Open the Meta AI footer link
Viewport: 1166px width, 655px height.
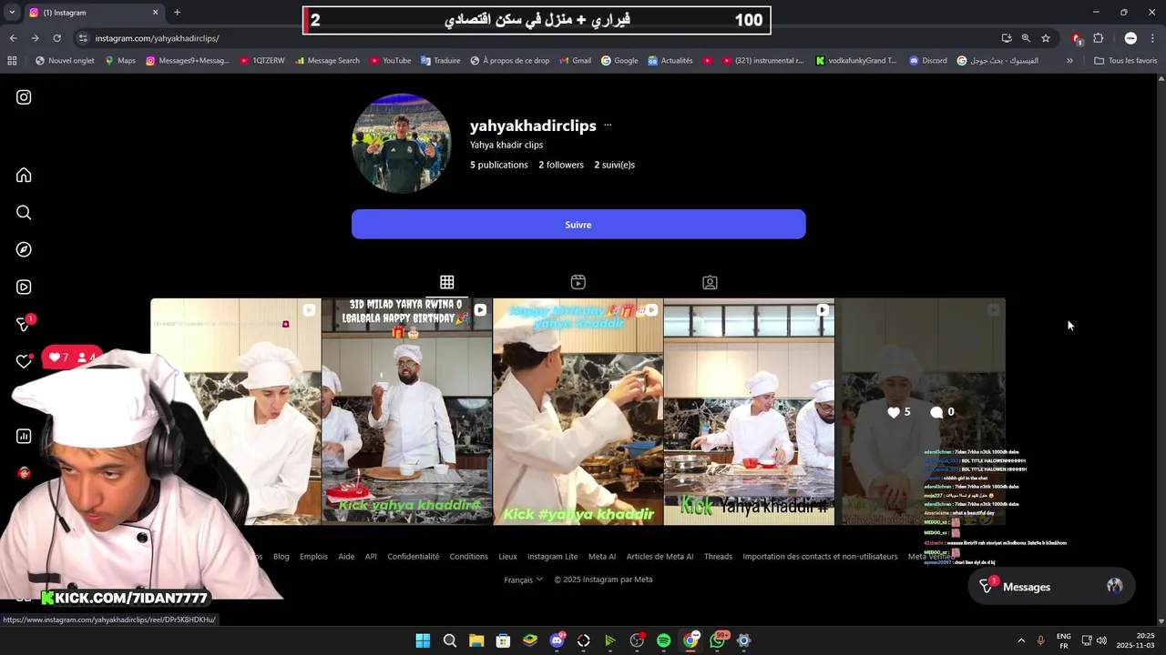[x=602, y=557]
